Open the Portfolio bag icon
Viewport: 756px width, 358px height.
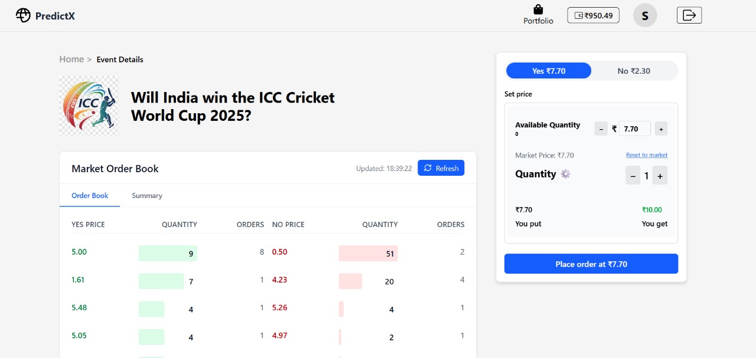coord(538,9)
